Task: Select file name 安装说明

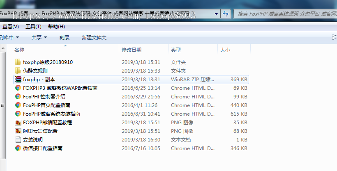Action: (x=33, y=140)
